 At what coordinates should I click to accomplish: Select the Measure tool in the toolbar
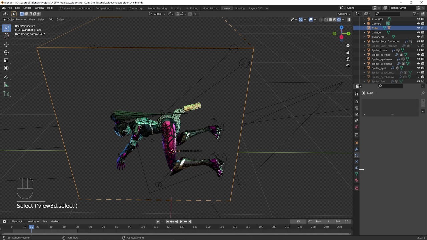[6, 85]
